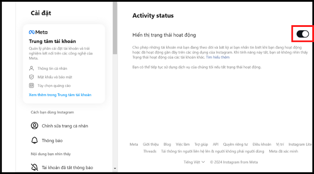Open the Instagram Lite footer link
The width and height of the screenshot is (314, 174).
(300, 144)
